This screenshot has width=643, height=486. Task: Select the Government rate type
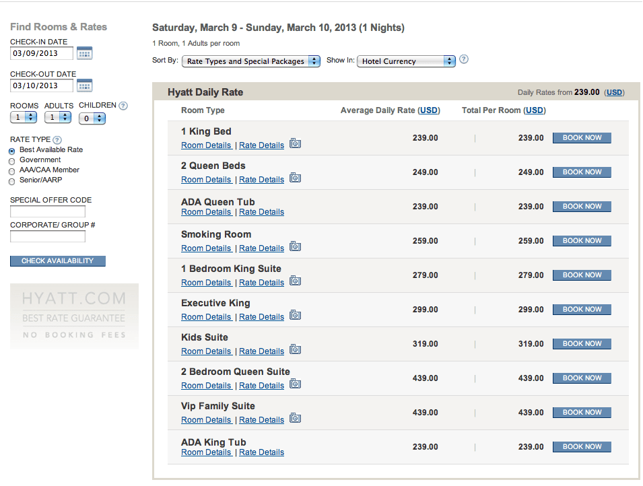click(11, 161)
